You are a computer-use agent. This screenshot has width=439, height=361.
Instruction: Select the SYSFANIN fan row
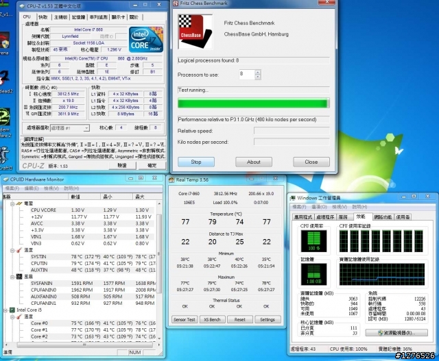[93, 284]
